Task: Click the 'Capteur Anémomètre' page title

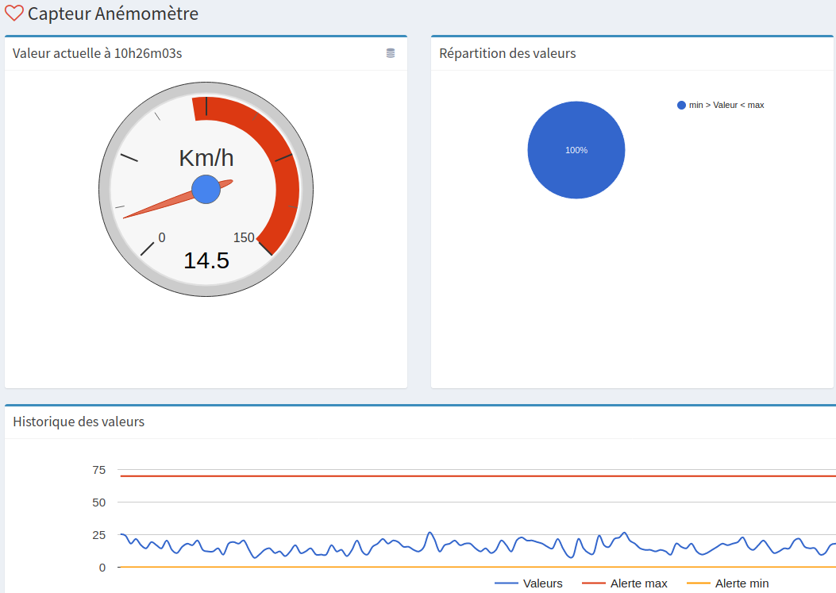Action: click(x=113, y=13)
